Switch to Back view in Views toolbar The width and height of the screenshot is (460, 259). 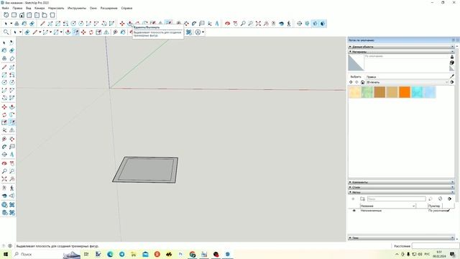coord(37,15)
